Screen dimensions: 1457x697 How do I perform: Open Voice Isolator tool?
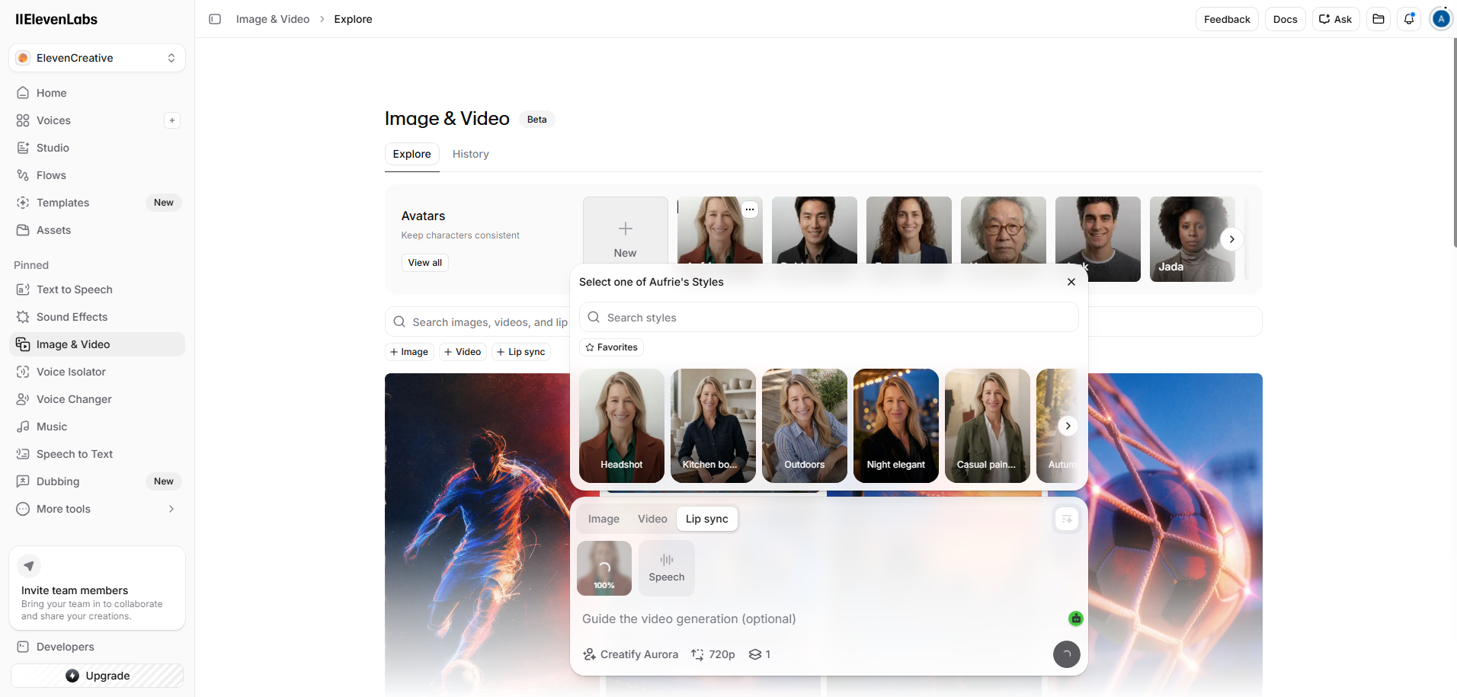tap(97, 372)
